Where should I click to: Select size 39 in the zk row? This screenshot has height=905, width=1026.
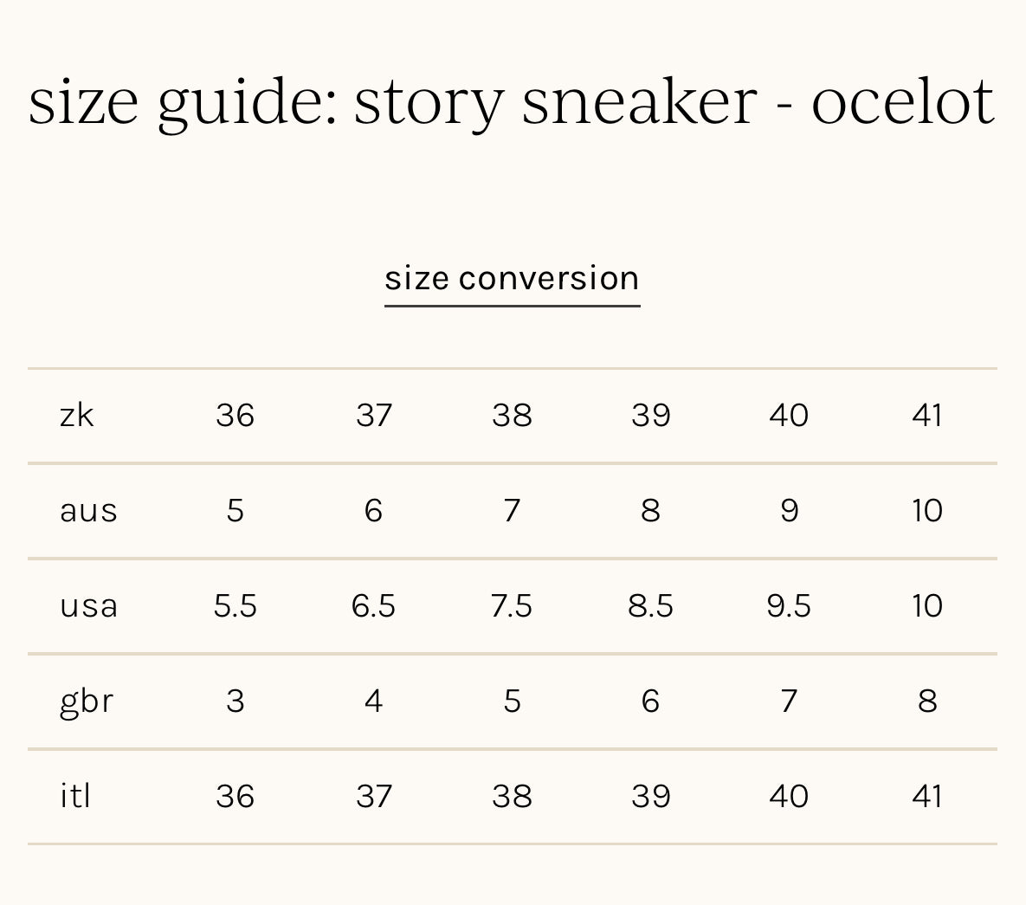click(650, 416)
